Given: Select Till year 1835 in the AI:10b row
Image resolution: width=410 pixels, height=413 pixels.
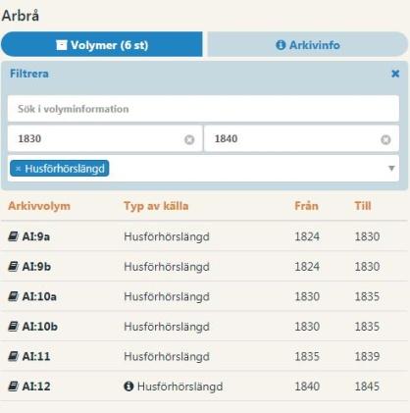Looking at the screenshot, I should point(367,327).
